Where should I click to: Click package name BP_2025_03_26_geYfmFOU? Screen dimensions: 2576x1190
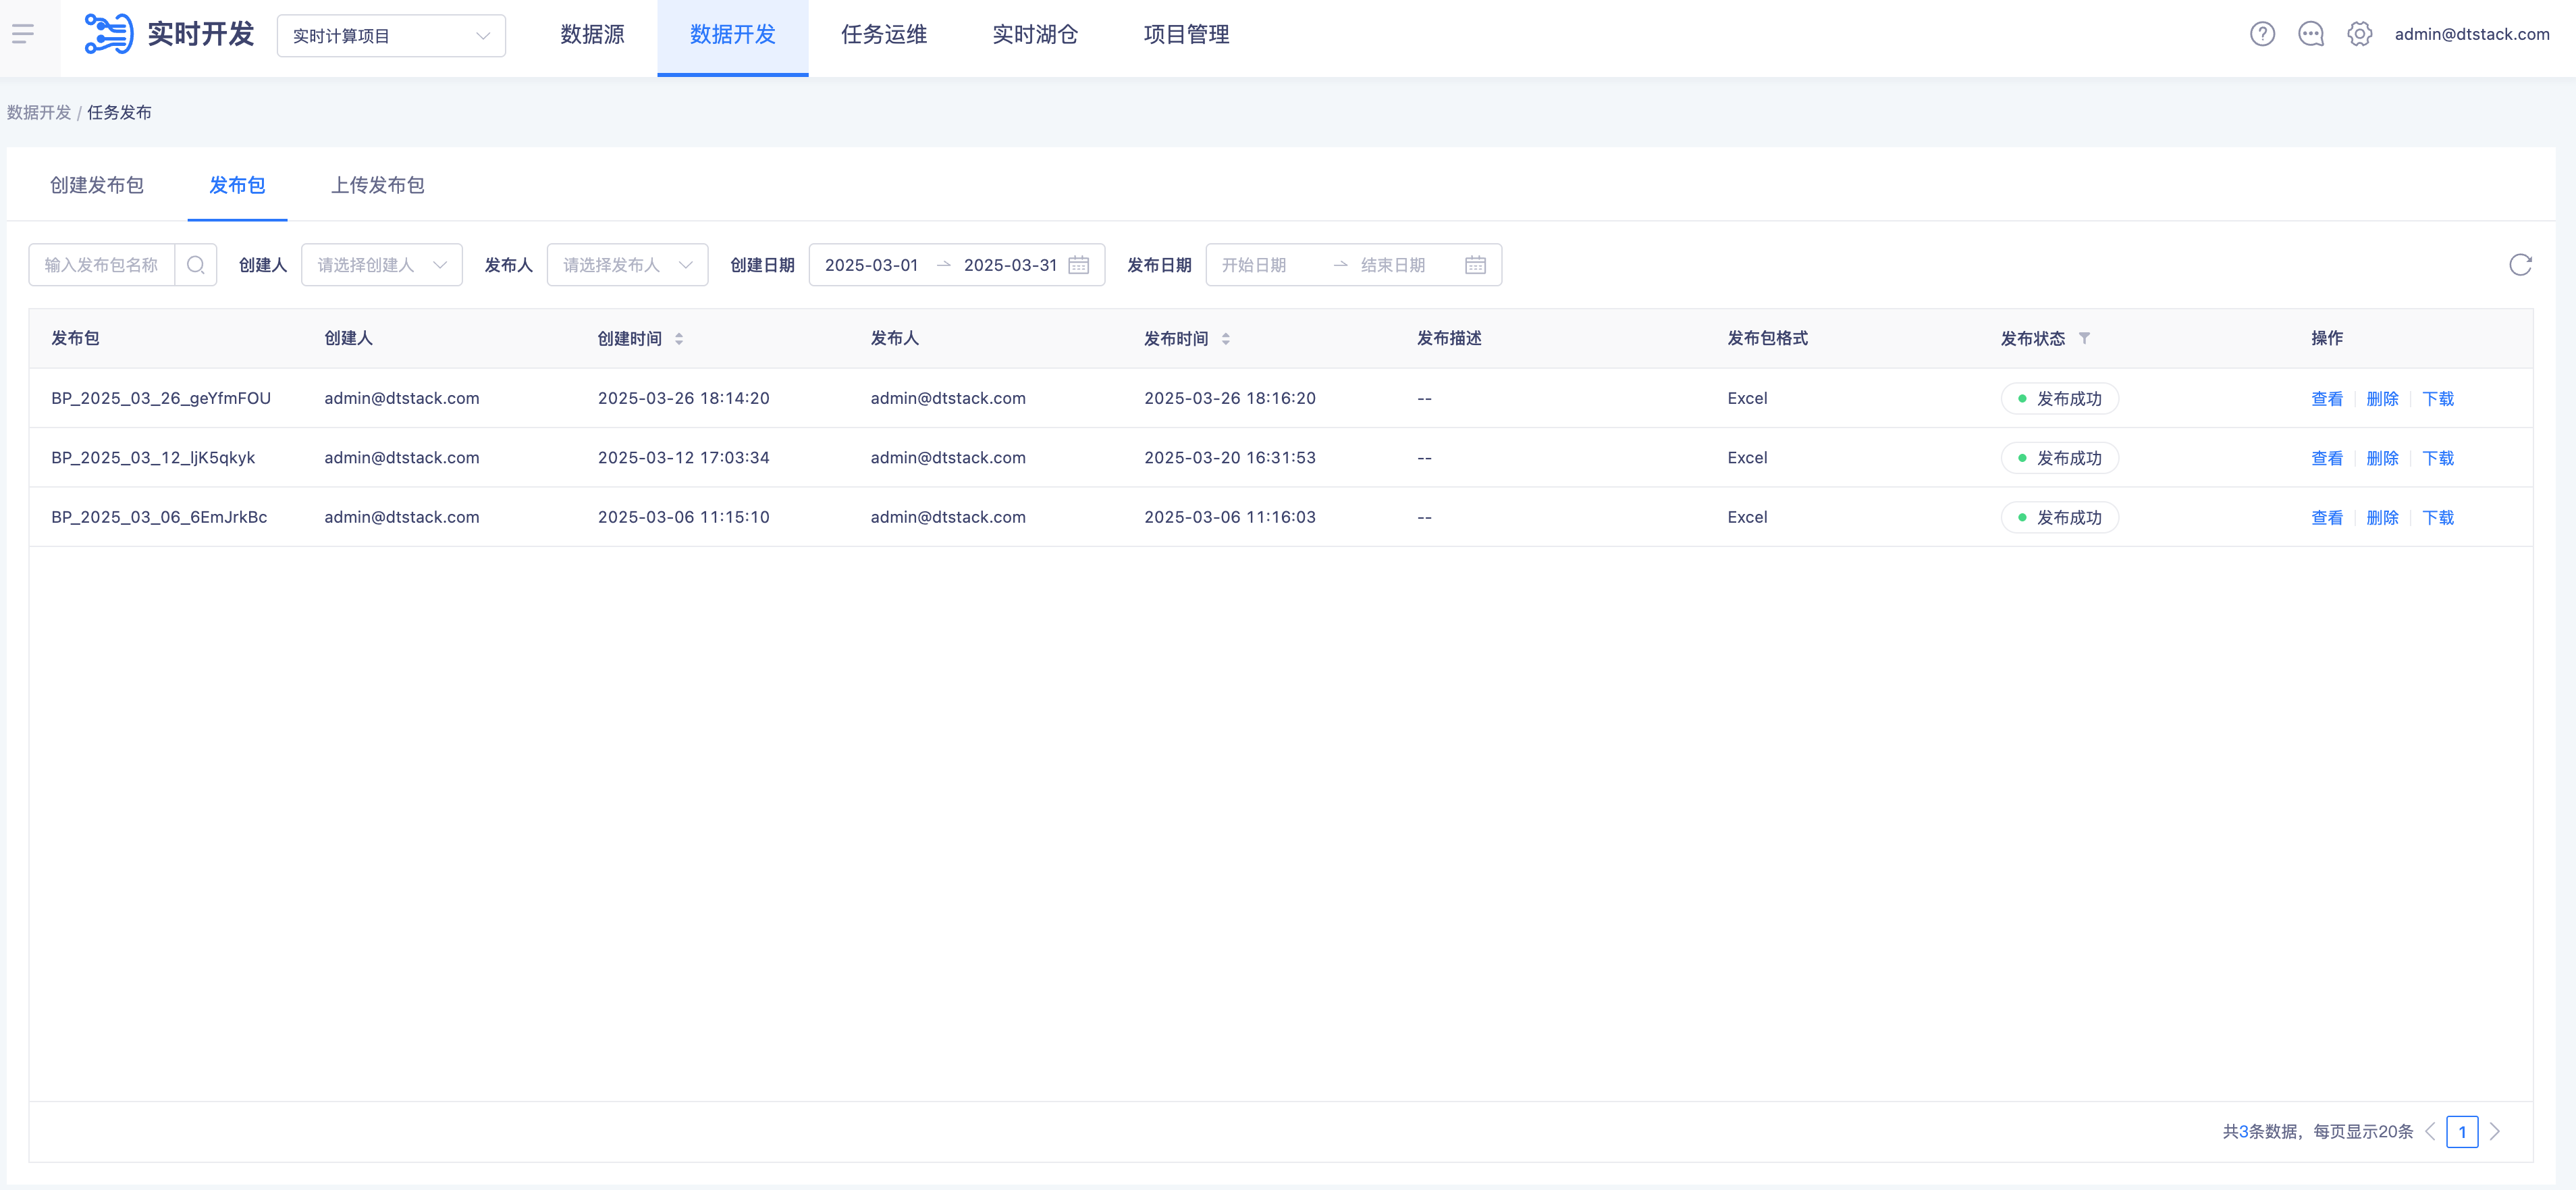pyautogui.click(x=161, y=398)
